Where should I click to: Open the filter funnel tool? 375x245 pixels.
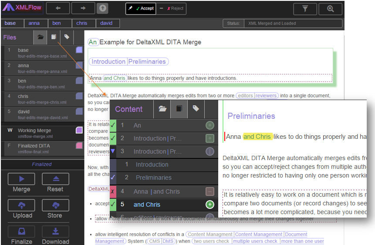coord(305,9)
